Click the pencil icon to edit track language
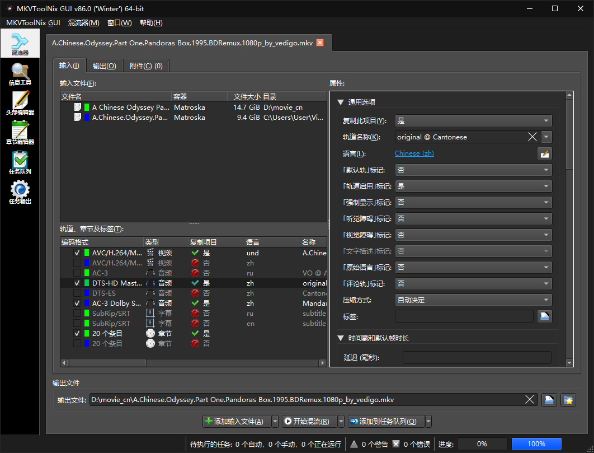The image size is (594, 453). point(545,153)
